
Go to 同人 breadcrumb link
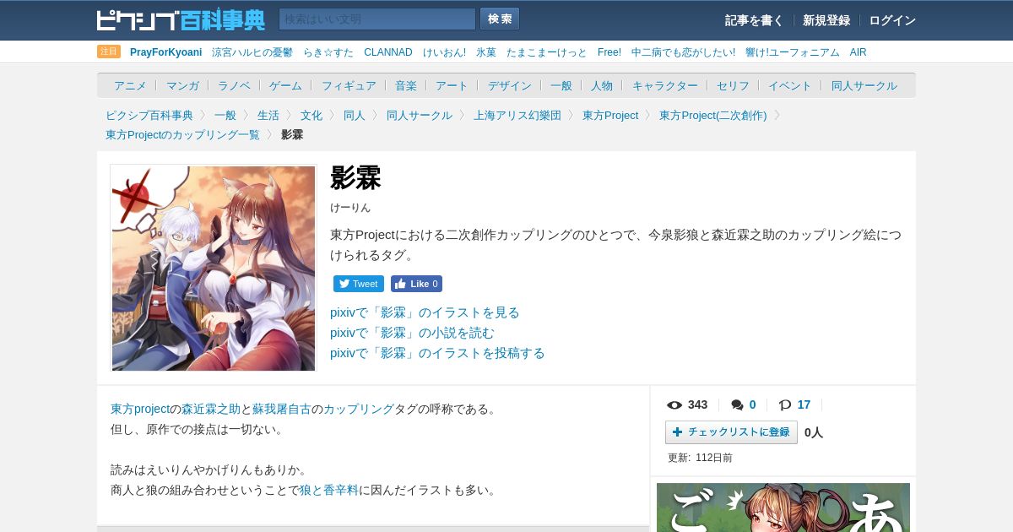(x=355, y=115)
